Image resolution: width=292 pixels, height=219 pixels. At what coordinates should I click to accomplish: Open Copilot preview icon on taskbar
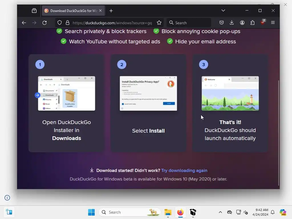(283, 212)
